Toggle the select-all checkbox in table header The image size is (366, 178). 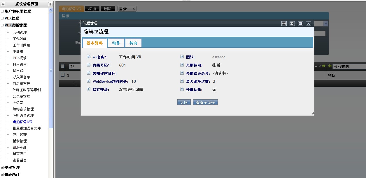[x=62, y=66]
